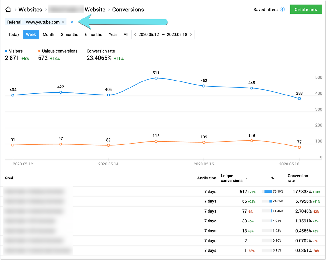Remove the www.youtube.com referral filter
This screenshot has height=260, width=326.
[63, 22]
